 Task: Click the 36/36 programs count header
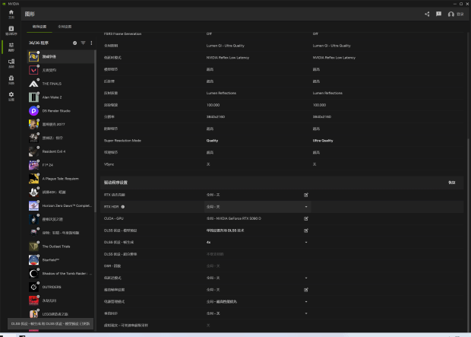pos(39,43)
